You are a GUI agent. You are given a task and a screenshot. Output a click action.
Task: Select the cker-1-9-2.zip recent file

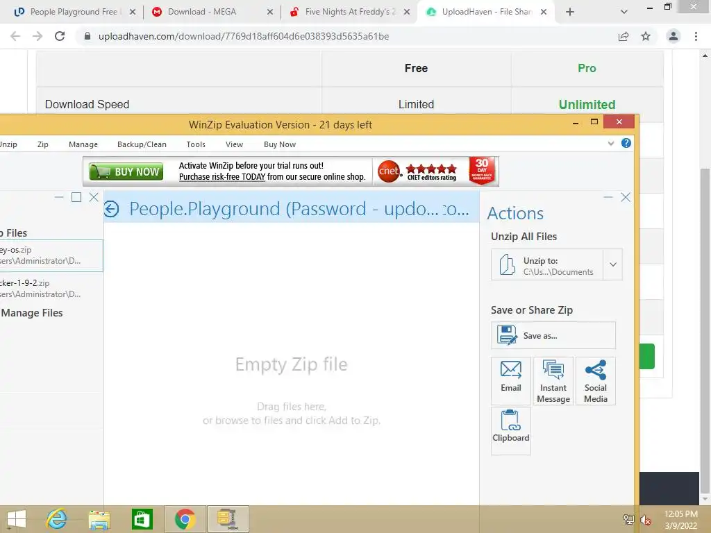(x=51, y=289)
